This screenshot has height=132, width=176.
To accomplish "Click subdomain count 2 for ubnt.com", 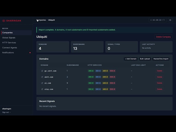I will pos(67,77).
